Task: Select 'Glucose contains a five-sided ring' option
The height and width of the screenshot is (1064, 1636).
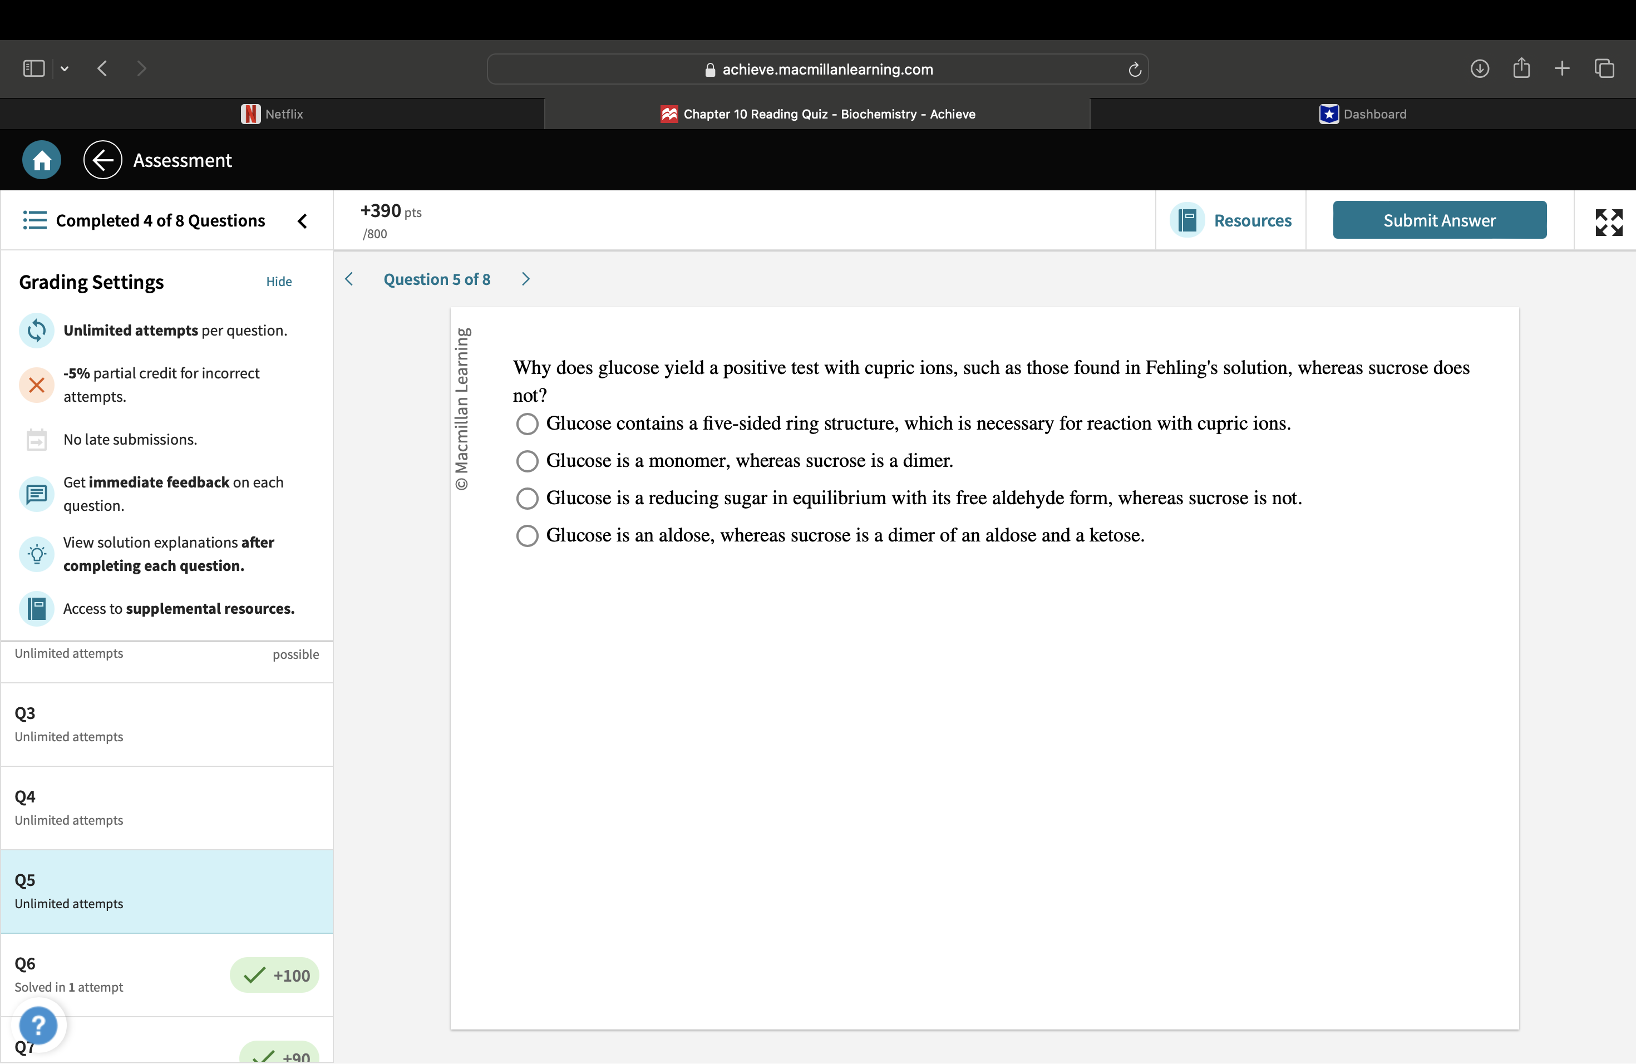Action: point(527,424)
